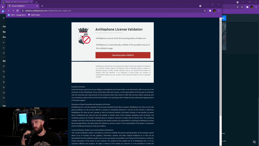Open round dropdown arrow in front window title bar
Viewport: 259px width, 146px height.
200,6
